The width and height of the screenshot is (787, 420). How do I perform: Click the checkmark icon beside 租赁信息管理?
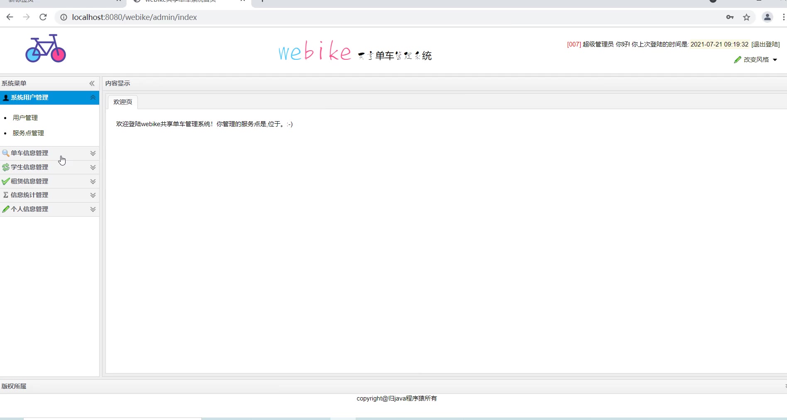(6, 181)
